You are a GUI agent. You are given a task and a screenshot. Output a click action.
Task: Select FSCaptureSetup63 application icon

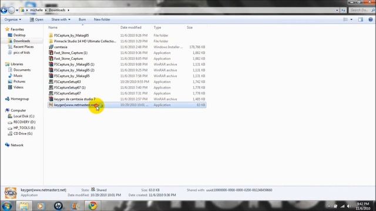click(x=51, y=81)
